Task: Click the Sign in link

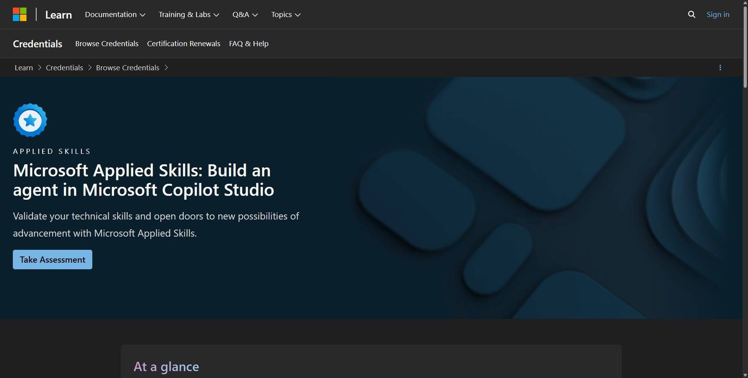Action: [718, 14]
